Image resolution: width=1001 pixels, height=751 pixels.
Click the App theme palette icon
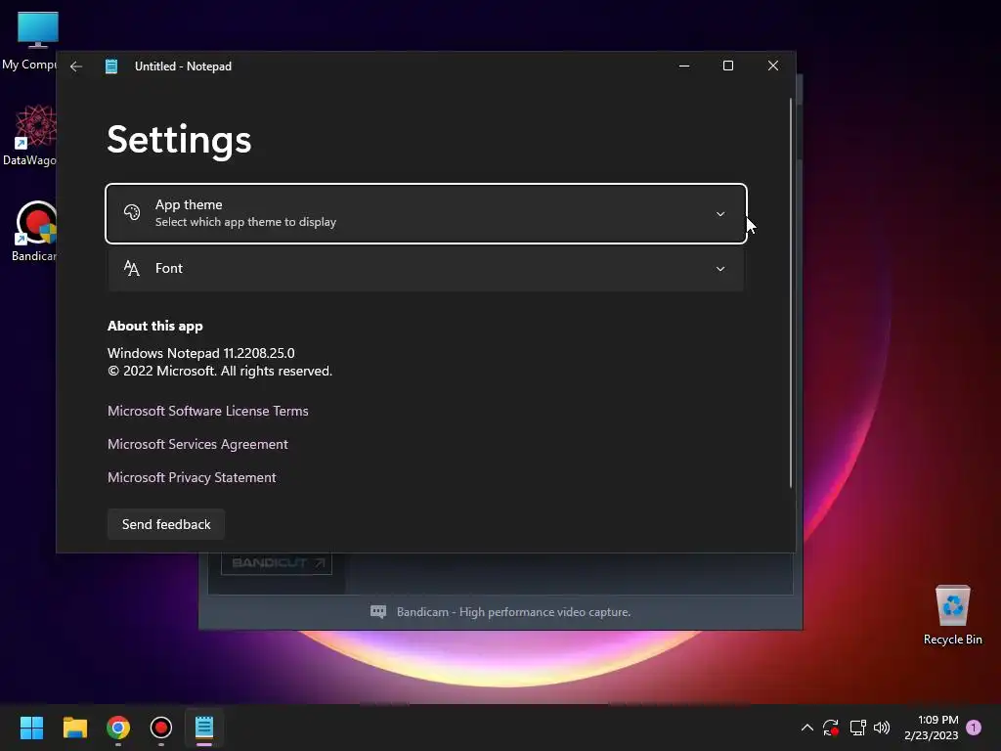tap(132, 212)
